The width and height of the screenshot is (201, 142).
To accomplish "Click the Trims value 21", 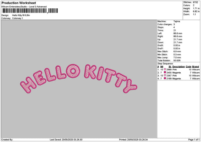I will pyautogui.click(x=175, y=30).
